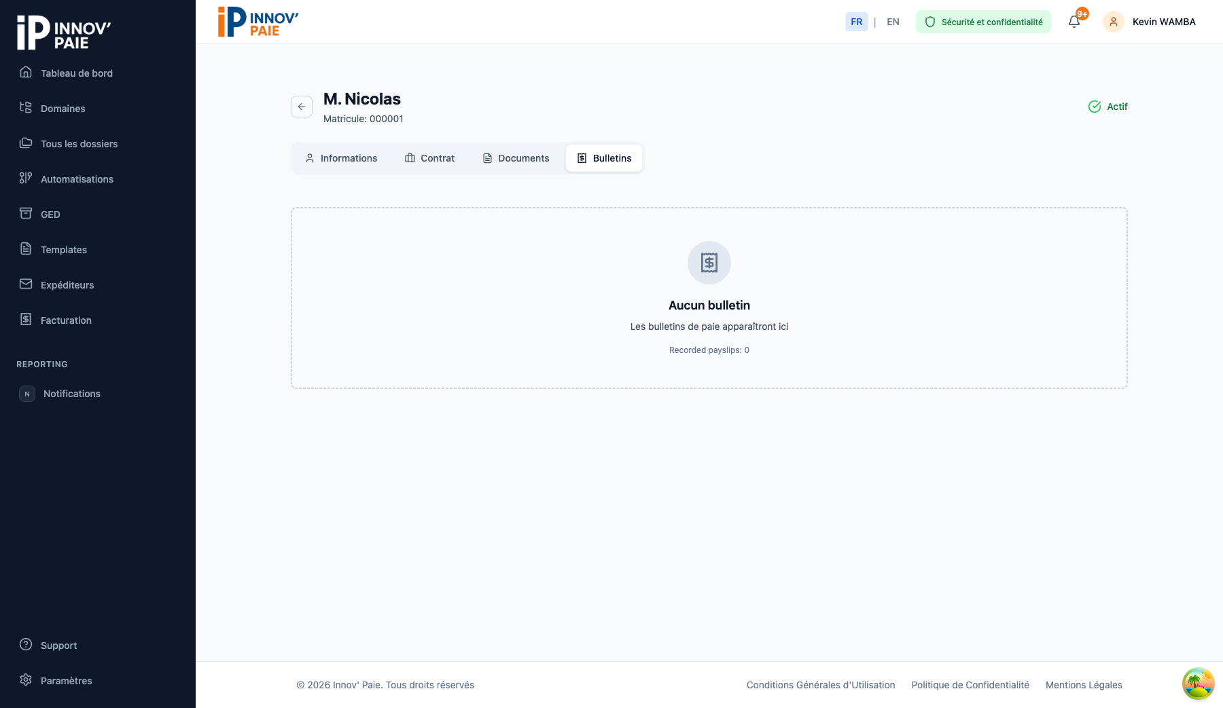Click Sécurité et confidentialité button
Viewport: 1223px width, 708px height.
point(983,22)
